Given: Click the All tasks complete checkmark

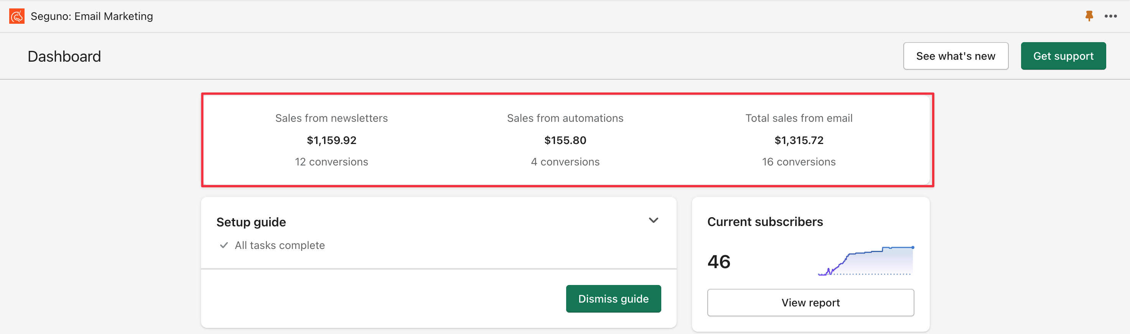Looking at the screenshot, I should pos(224,246).
